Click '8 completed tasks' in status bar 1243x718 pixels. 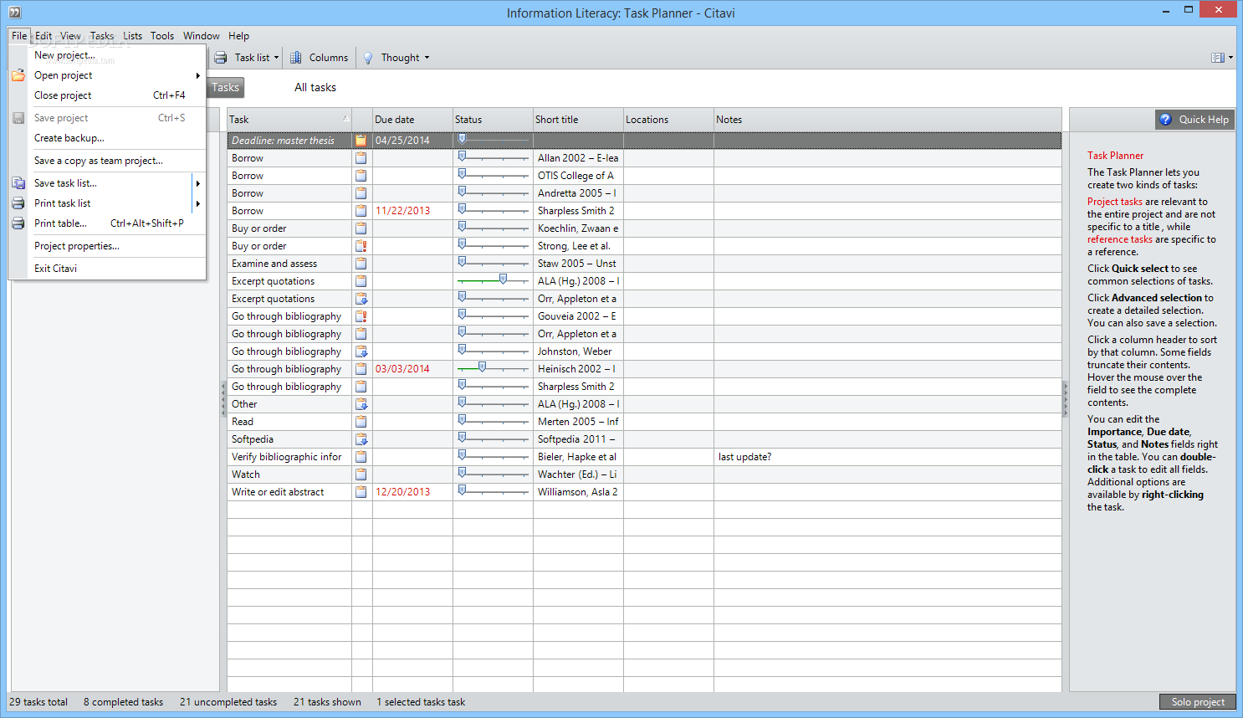coord(123,702)
